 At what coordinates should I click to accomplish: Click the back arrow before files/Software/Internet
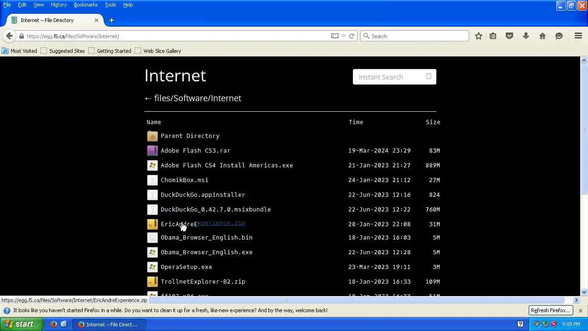(x=148, y=98)
